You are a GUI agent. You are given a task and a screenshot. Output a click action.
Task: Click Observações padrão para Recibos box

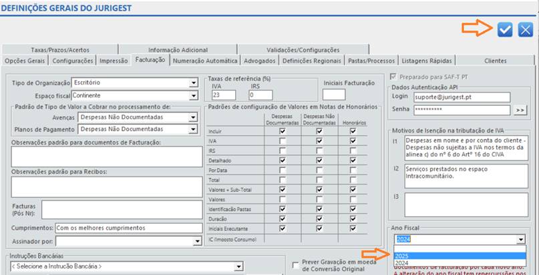pyautogui.click(x=107, y=187)
